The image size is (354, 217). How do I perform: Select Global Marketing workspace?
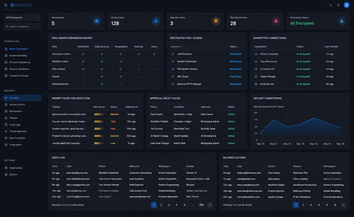pos(18,56)
